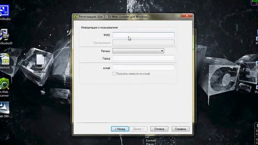Select the drweb-500 installer desktop icon

(5, 110)
